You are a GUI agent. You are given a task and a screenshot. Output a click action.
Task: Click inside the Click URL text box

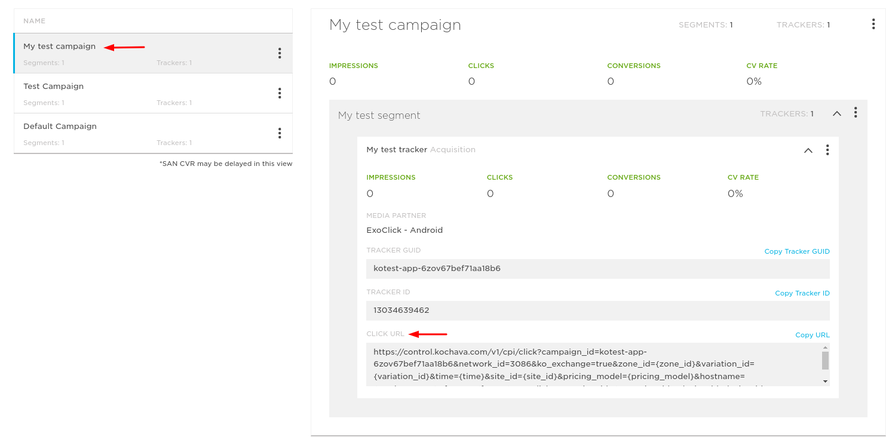591,364
